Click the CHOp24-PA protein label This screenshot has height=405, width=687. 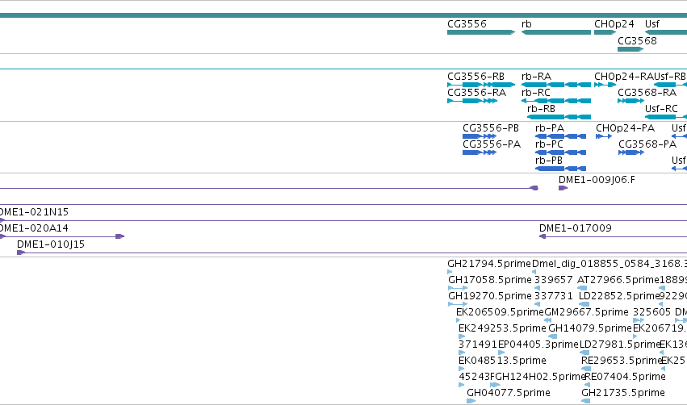625,128
